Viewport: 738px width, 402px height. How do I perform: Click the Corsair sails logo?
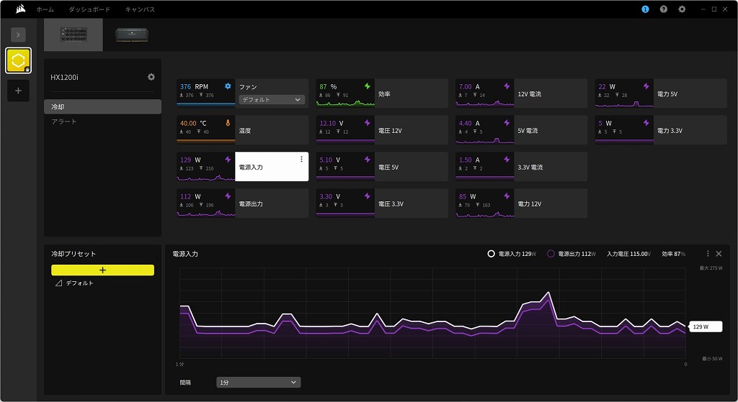point(20,9)
